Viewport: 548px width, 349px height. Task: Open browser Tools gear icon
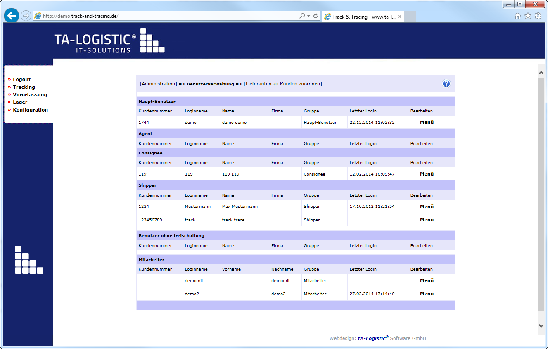point(538,16)
